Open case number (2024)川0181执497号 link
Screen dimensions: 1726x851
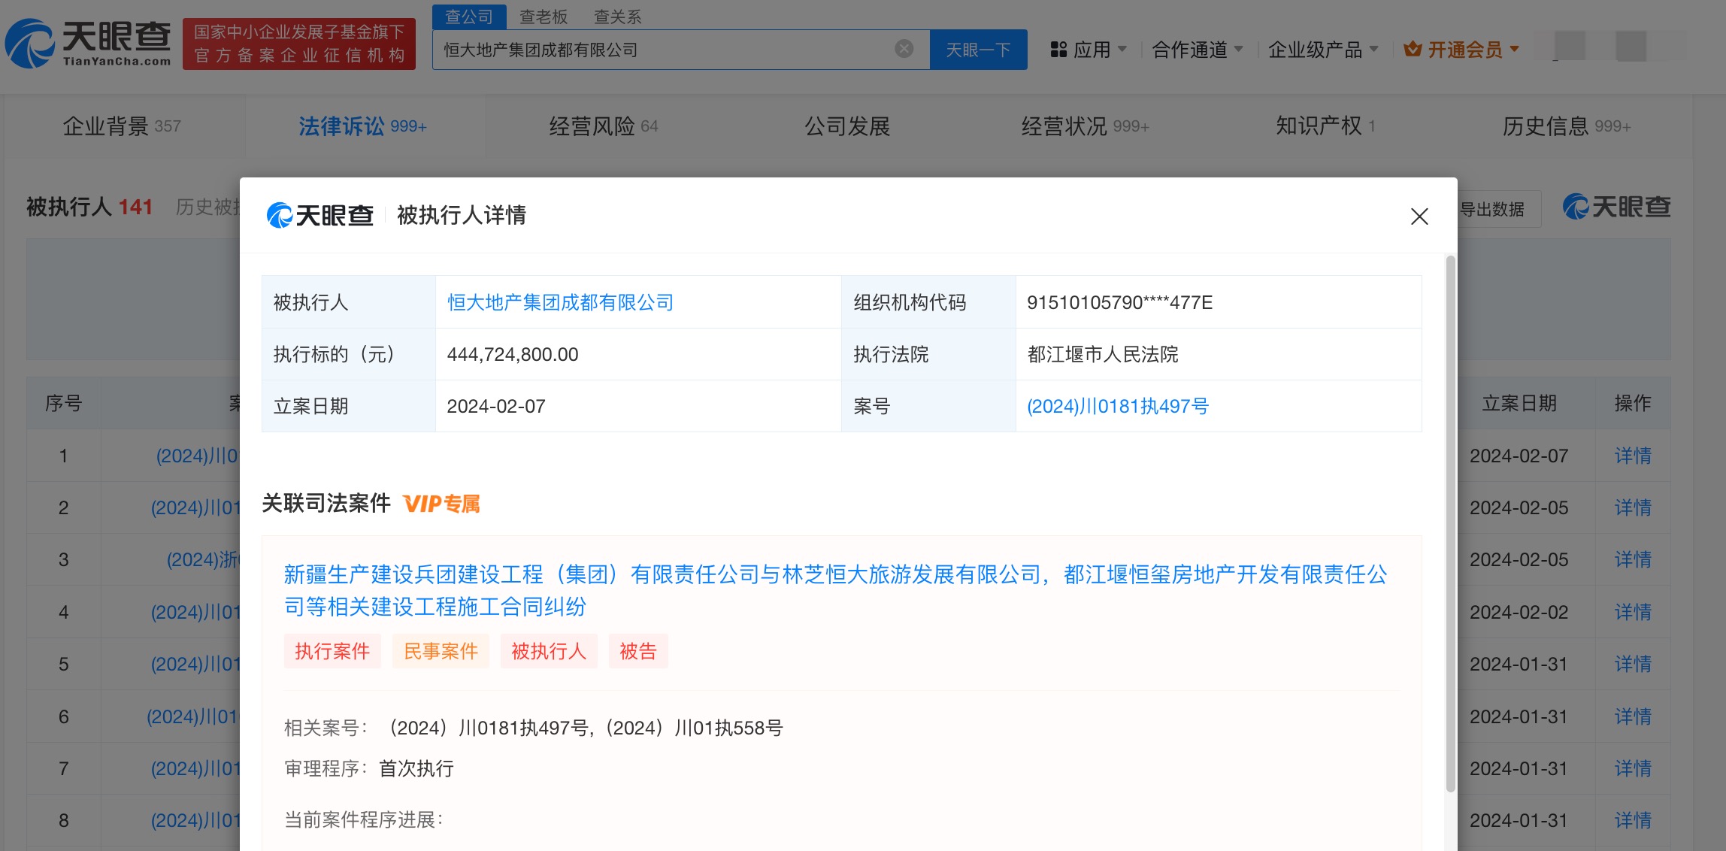point(1117,406)
